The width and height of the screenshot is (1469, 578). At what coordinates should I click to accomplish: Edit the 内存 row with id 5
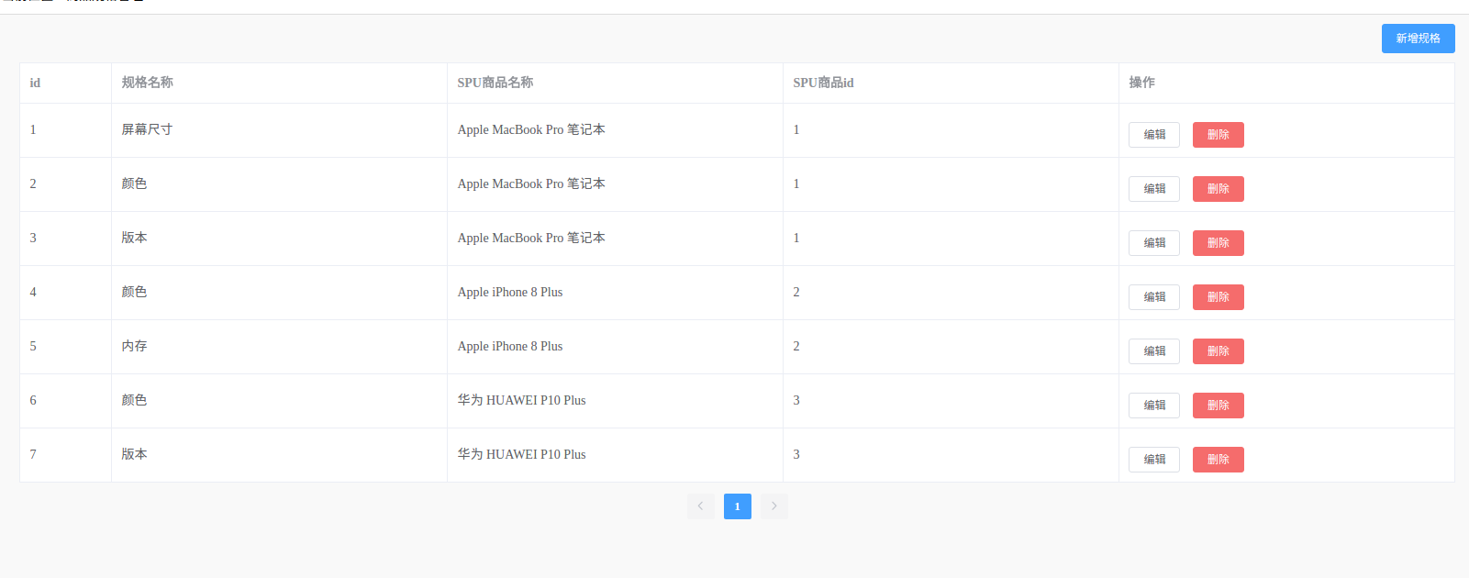[1154, 351]
